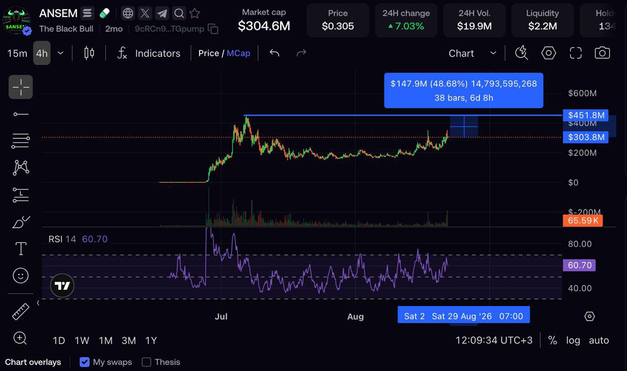Check the Thesis overlay checkbox
The height and width of the screenshot is (371, 627).
point(146,362)
